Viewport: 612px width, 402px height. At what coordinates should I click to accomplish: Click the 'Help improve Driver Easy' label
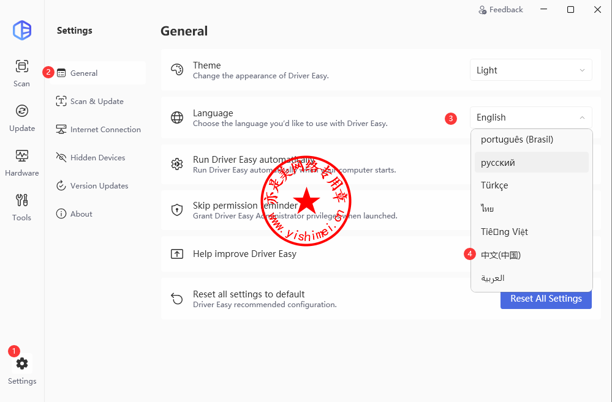coord(244,254)
